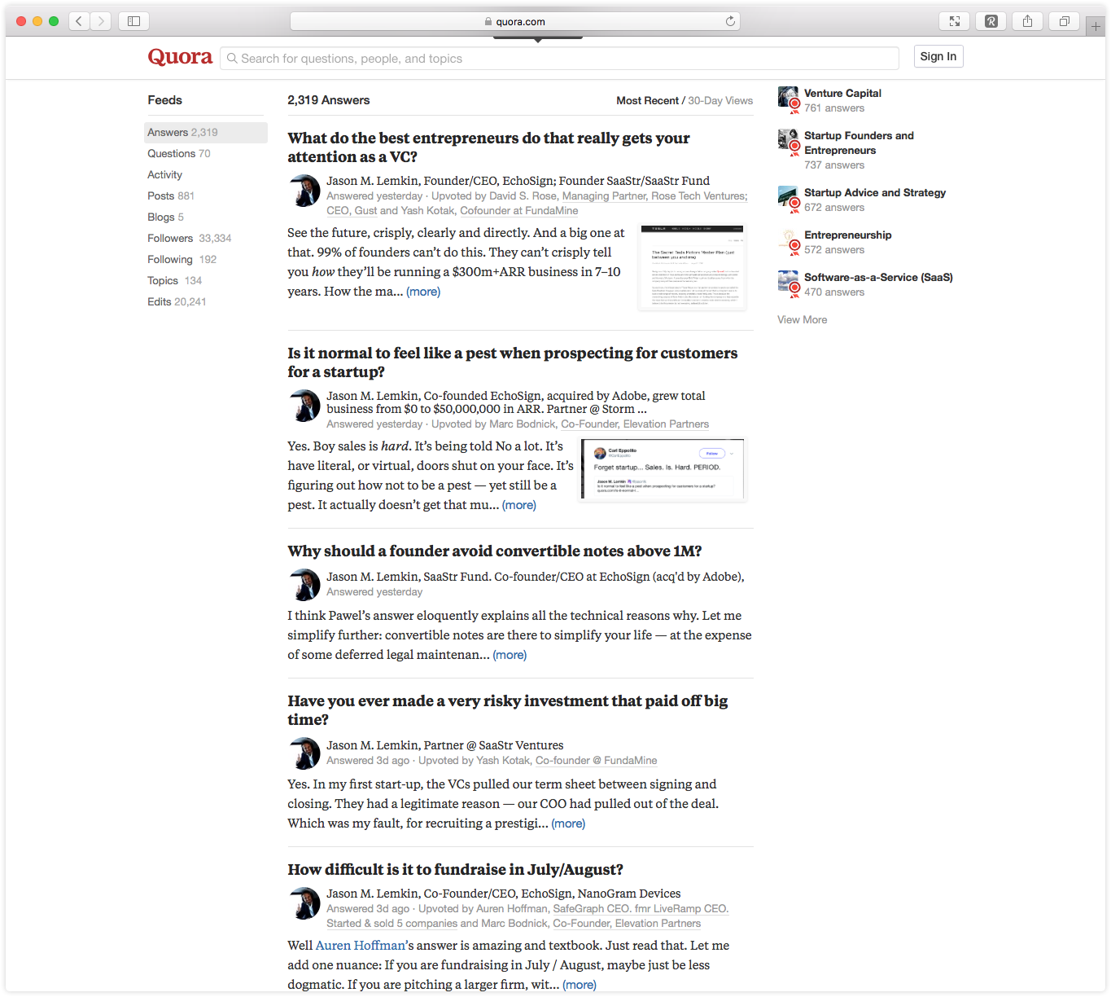Click author avatar on convertible notes answer
The height and width of the screenshot is (997, 1111).
click(304, 585)
